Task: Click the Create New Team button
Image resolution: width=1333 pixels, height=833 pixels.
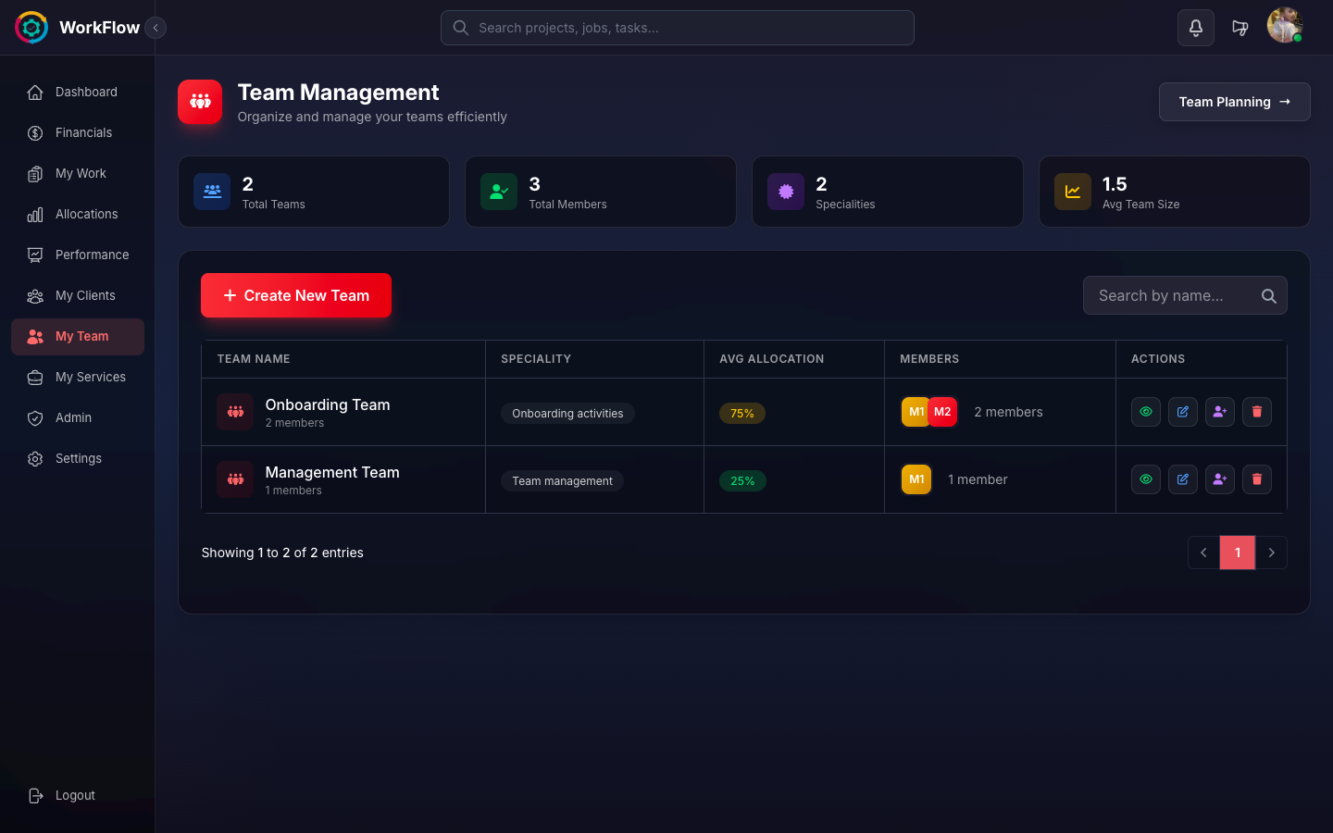Action: [296, 295]
